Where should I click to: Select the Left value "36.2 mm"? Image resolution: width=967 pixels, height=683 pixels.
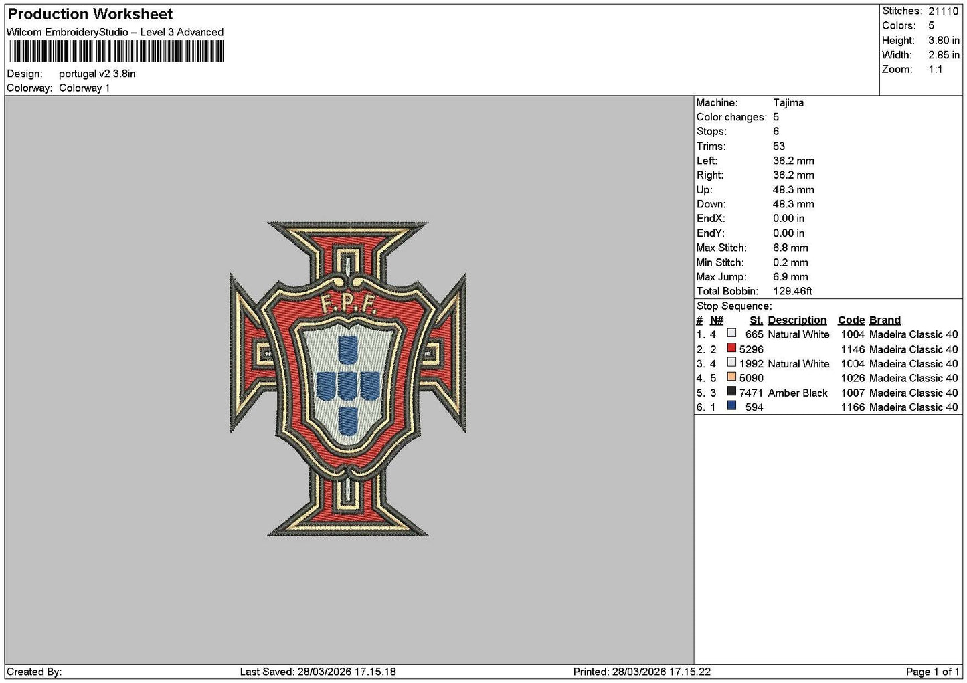click(794, 161)
